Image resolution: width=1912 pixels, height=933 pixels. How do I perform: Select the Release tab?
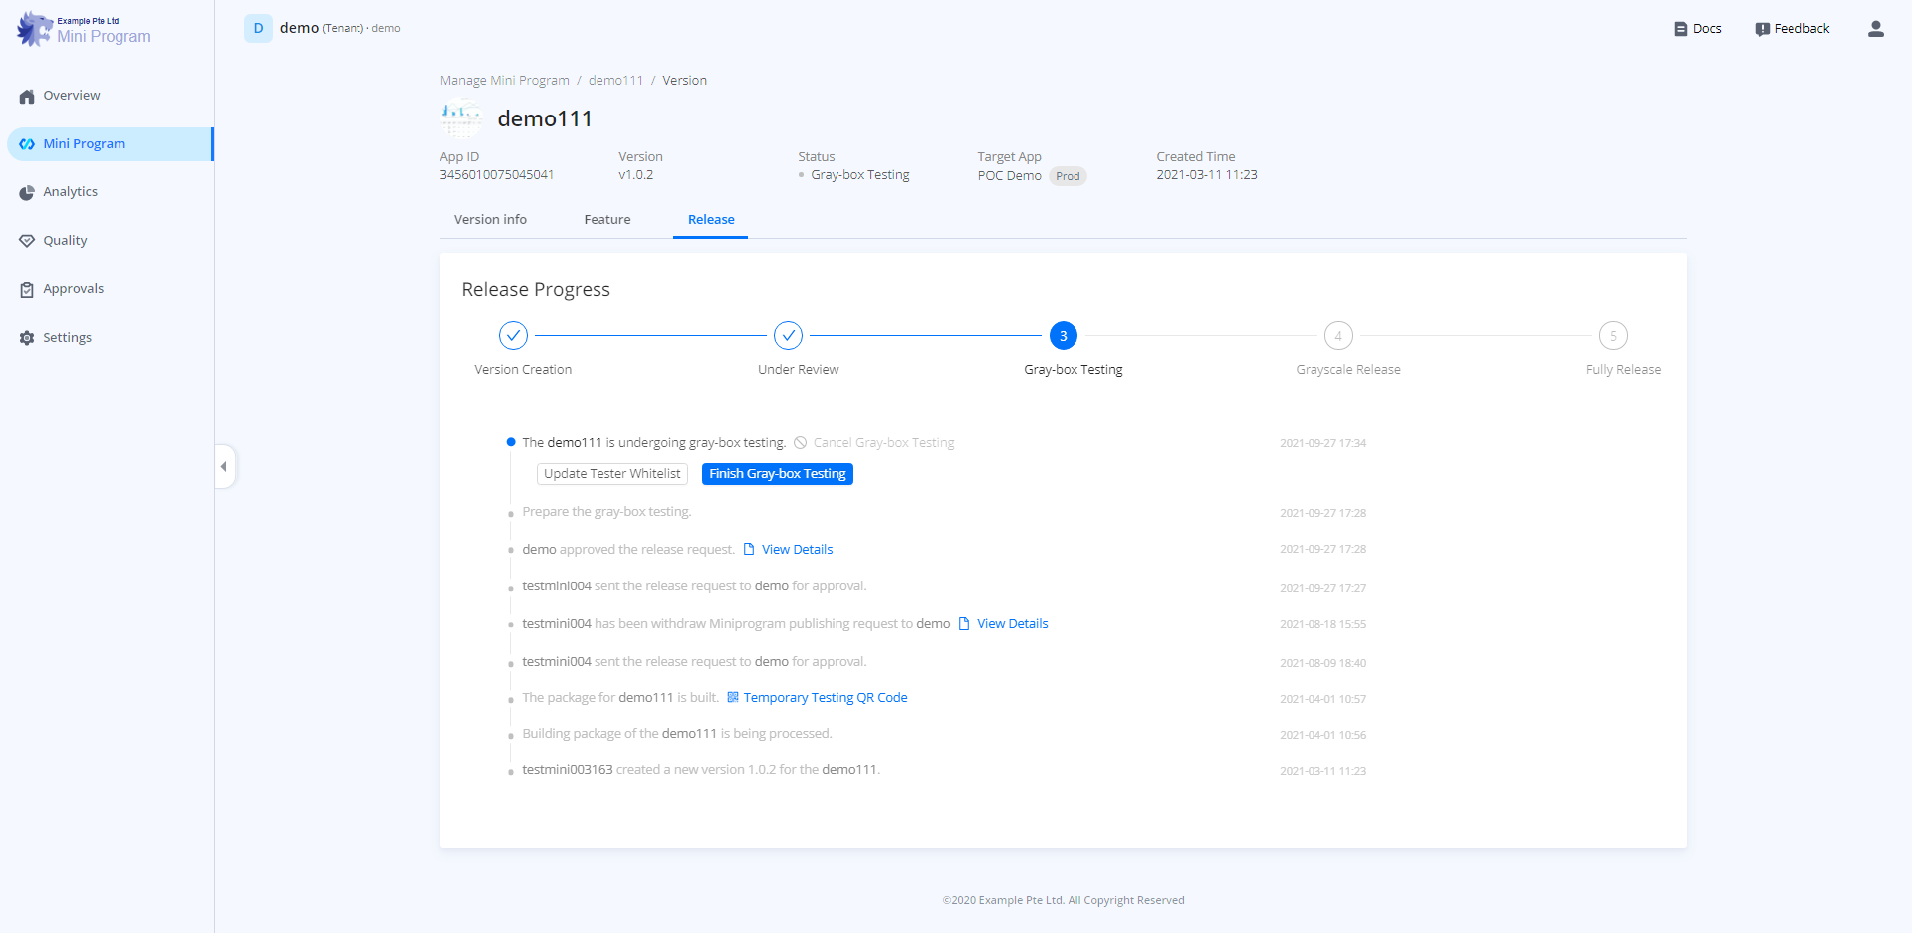(711, 220)
